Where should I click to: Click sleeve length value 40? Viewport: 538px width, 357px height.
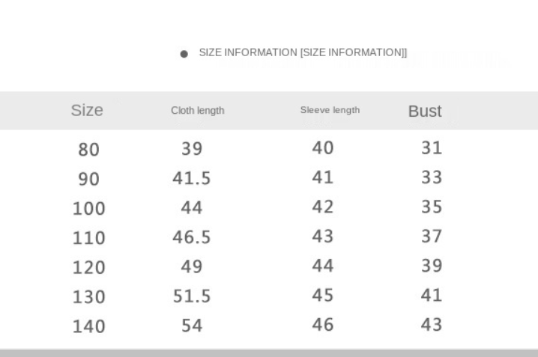click(323, 148)
